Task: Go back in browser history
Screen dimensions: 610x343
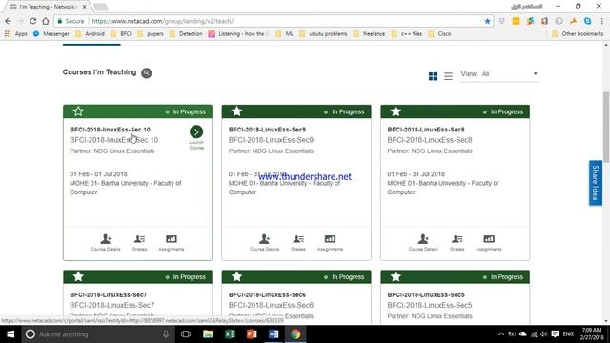Action: click(9, 21)
